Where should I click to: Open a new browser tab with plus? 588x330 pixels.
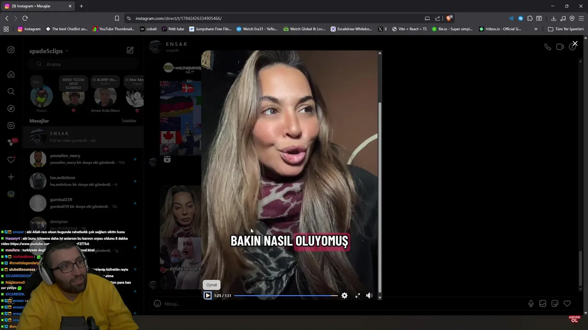point(81,6)
